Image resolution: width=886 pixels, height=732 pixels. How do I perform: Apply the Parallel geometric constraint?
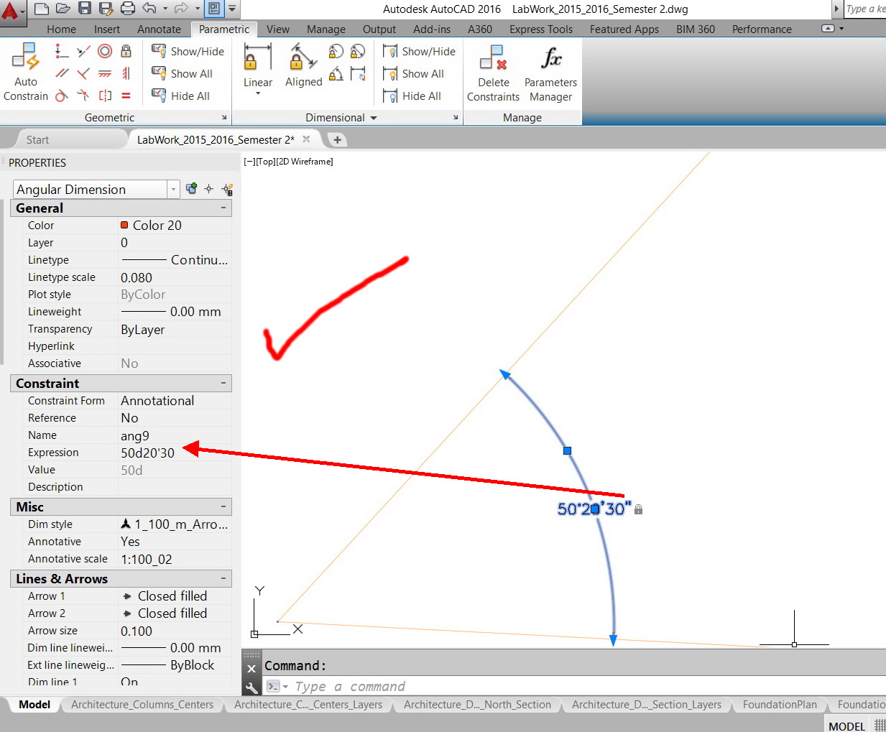point(61,73)
